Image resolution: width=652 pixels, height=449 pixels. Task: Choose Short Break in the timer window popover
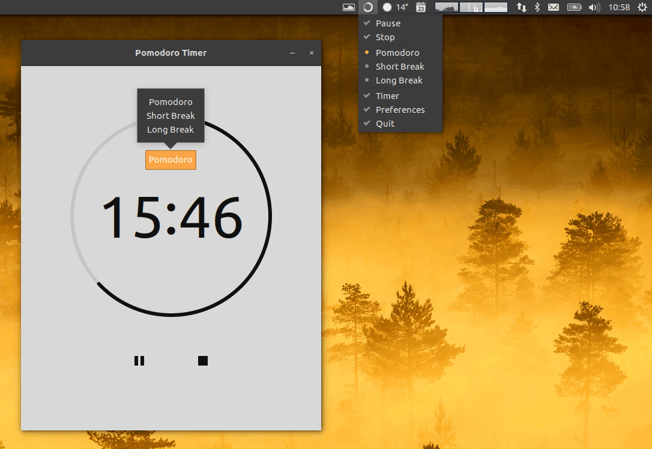pos(171,116)
